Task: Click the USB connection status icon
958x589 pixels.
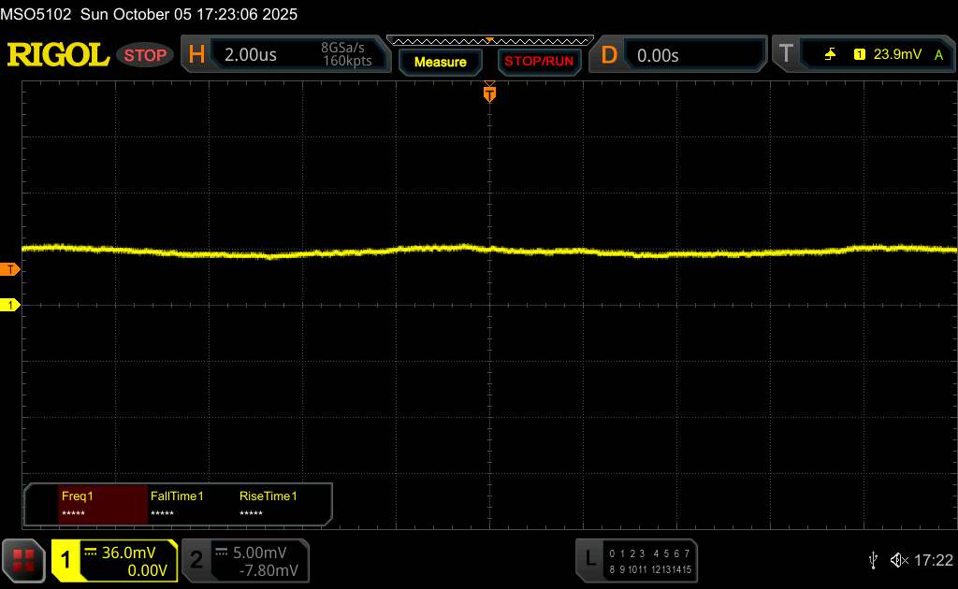Action: (873, 560)
